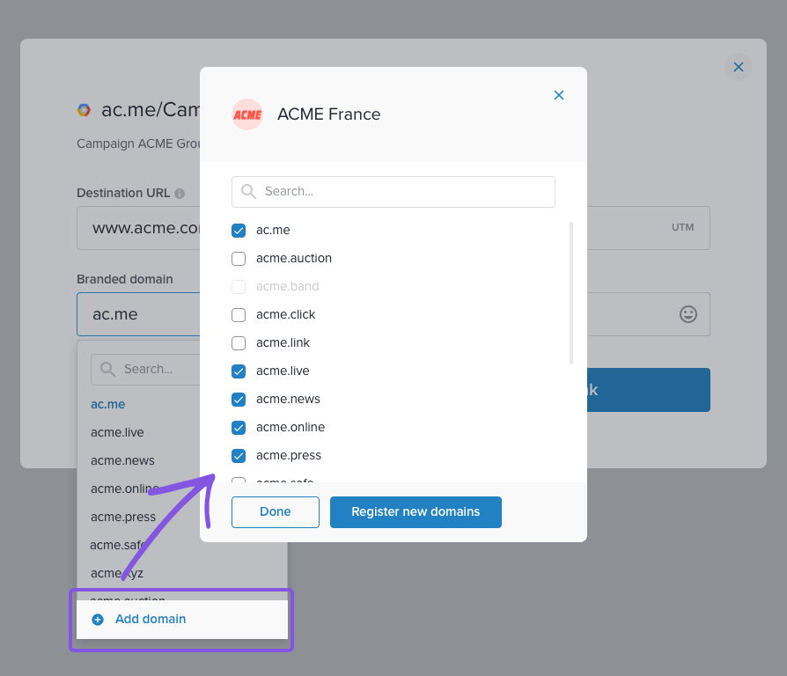Close the ACME France domain dialog
Image resolution: width=787 pixels, height=676 pixels.
coord(559,95)
